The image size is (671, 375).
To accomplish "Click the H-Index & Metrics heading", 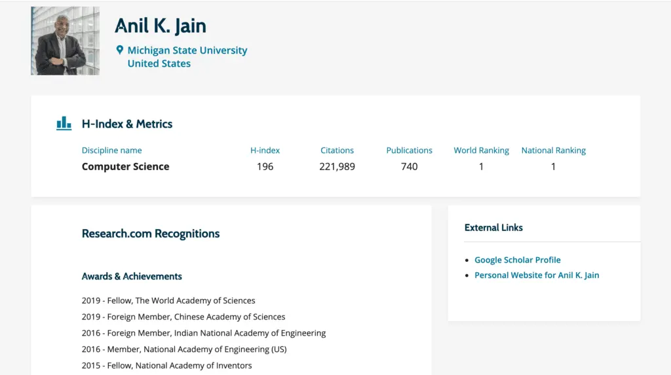I will [x=127, y=124].
